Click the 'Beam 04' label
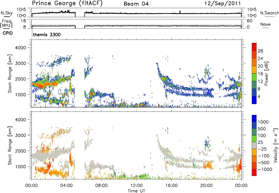 coord(136,4)
